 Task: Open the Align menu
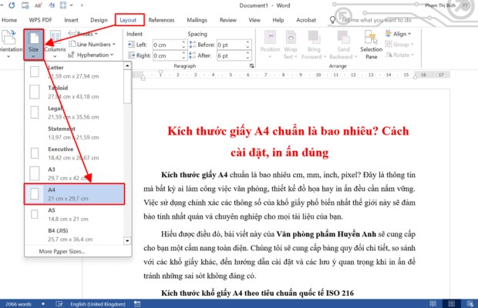tap(399, 33)
